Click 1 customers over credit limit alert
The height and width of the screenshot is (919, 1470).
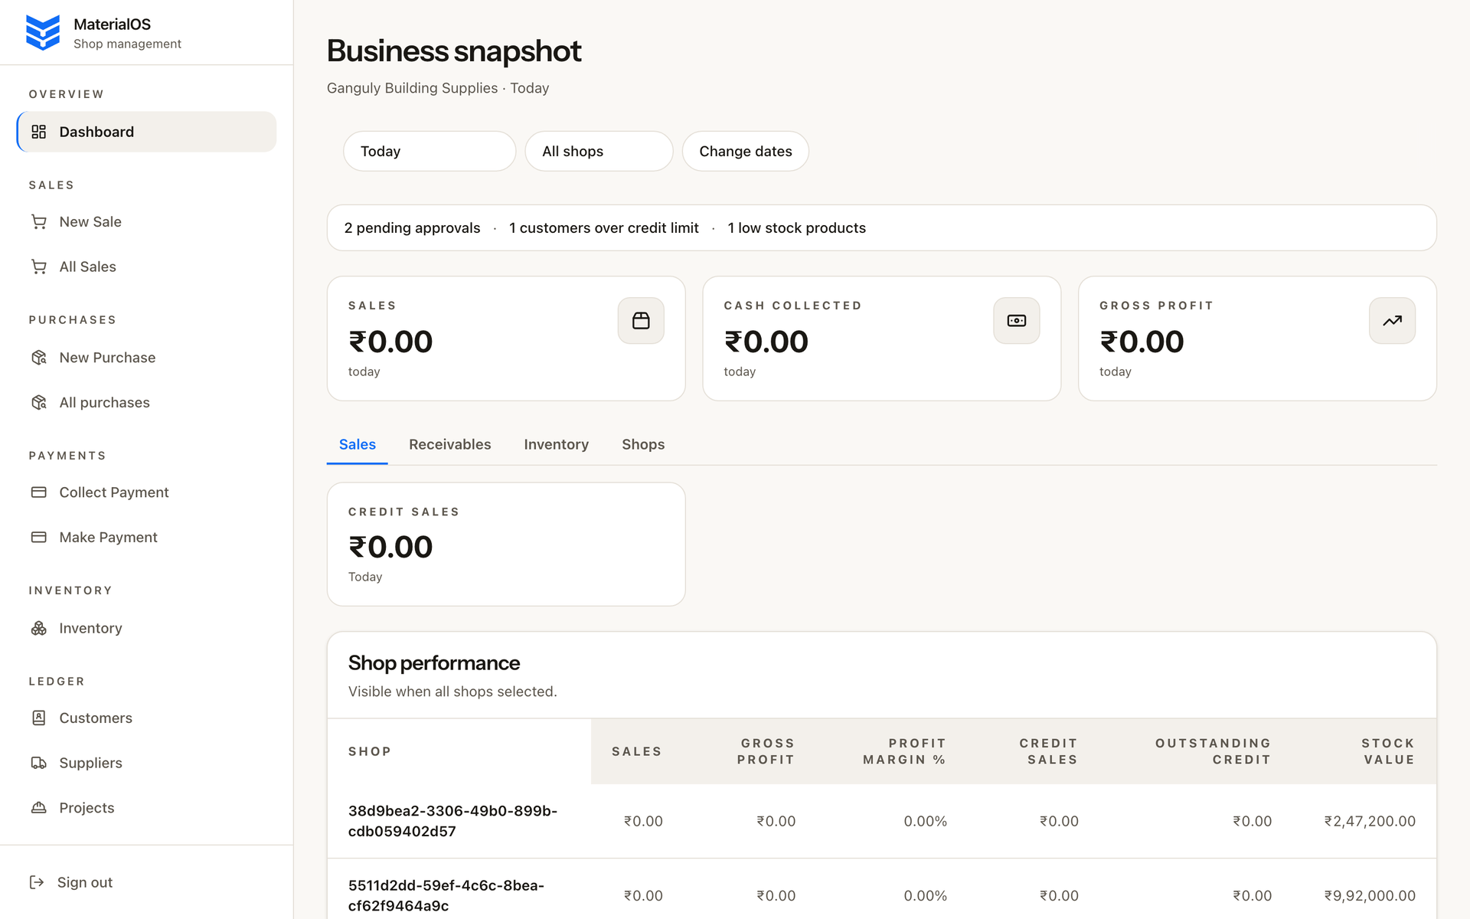pos(604,228)
